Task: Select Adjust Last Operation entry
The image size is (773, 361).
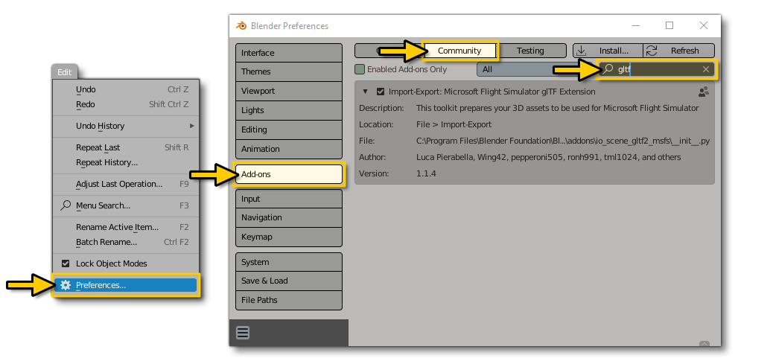Action: 126,184
